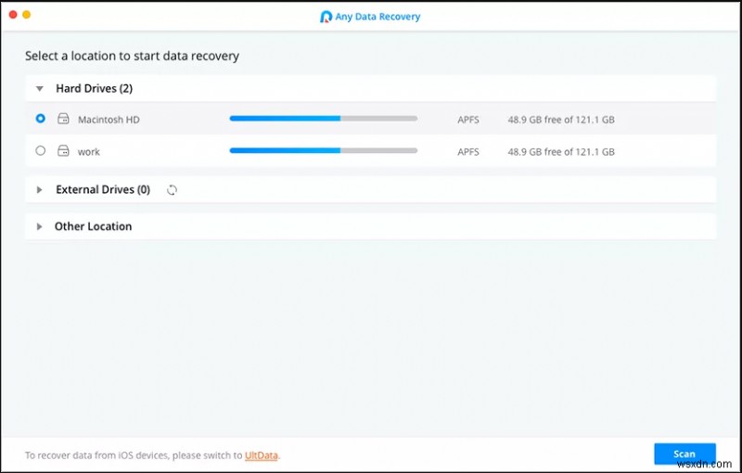Click the Hard Drives (2) header label
The height and width of the screenshot is (473, 742).
[94, 89]
